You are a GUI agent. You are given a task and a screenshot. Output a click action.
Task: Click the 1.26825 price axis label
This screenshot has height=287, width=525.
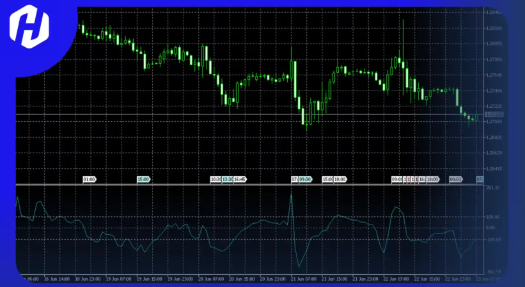pos(494,137)
